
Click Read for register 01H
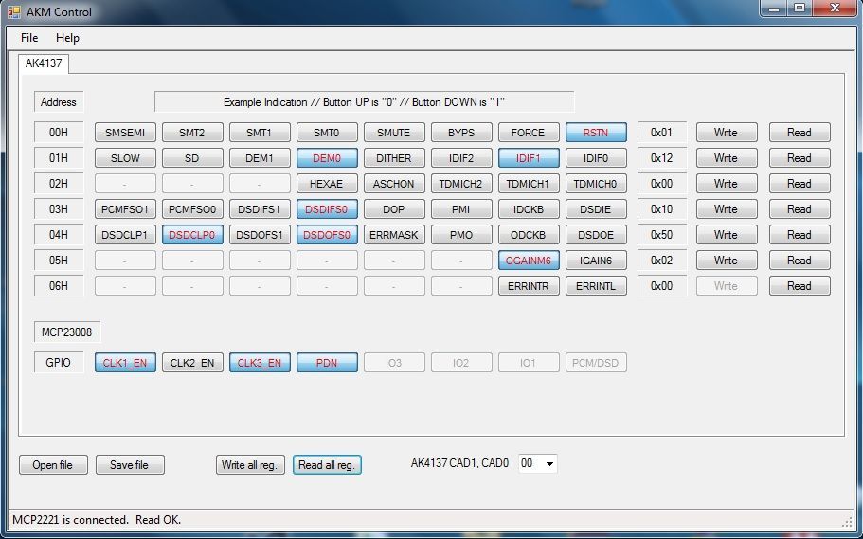pos(800,158)
